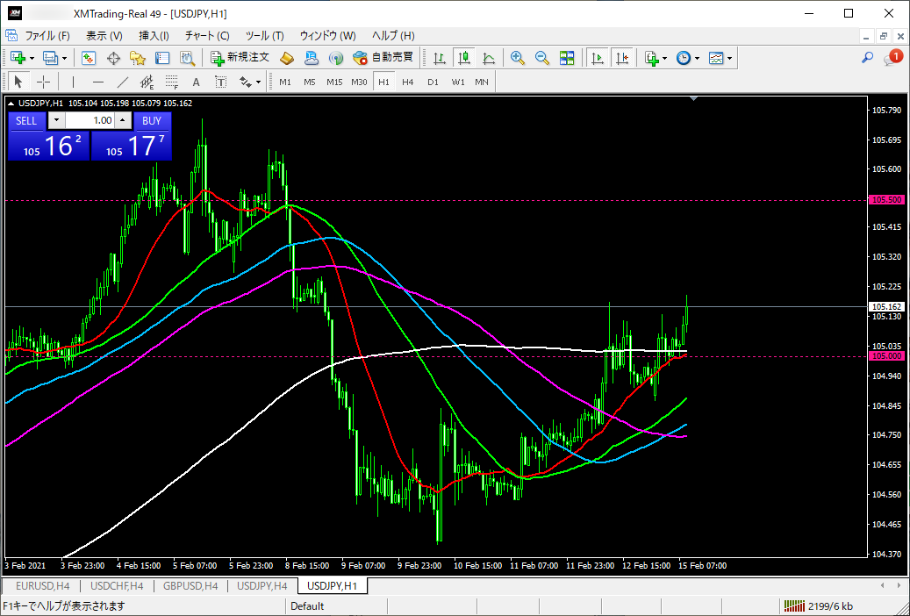910x616 pixels.
Task: Toggle chart auto scroll
Action: (x=598, y=58)
